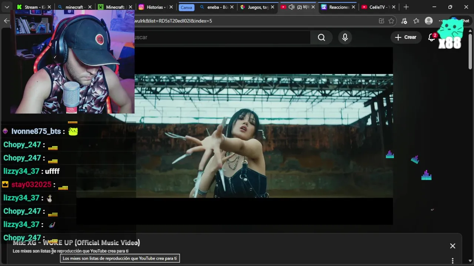The image size is (474, 266).
Task: Close the Minecraft: J tab
Action: 130,7
